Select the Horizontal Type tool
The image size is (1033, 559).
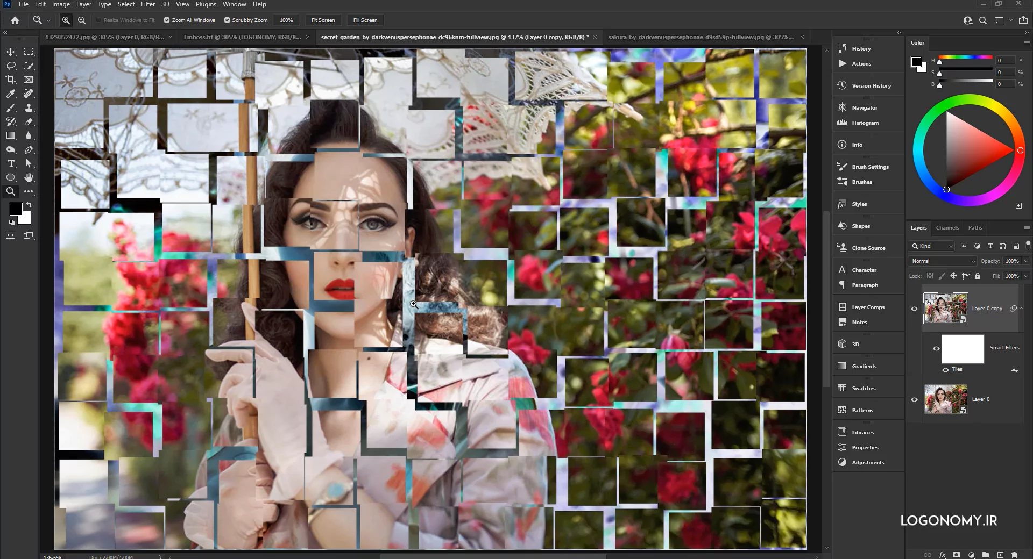pos(11,163)
